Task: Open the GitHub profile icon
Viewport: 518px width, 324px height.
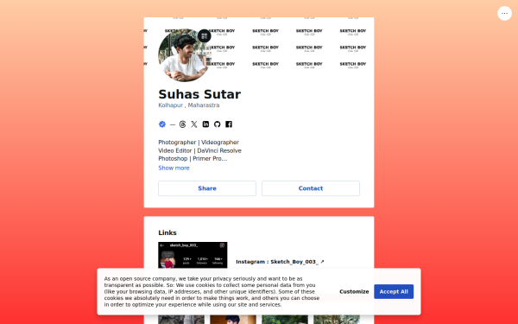Action: [x=217, y=124]
